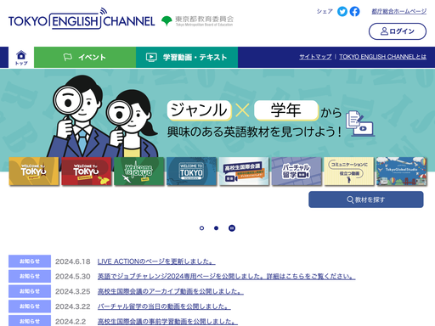Open the コミュニケーションに役立つ動画 thumbnail

pyautogui.click(x=349, y=171)
